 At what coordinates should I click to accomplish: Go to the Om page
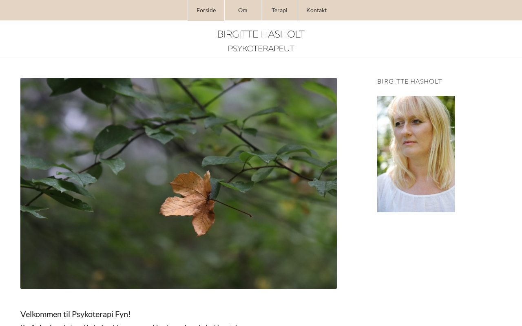243,10
